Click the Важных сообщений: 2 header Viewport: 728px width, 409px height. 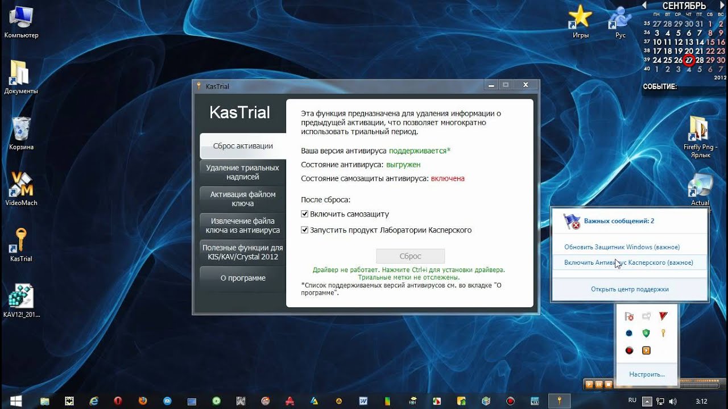click(x=619, y=221)
